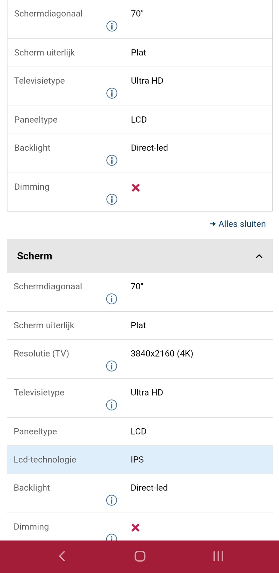The width and height of the screenshot is (279, 573).
Task: Tap info icon for Scherm section Televisietype
Action: [111, 405]
